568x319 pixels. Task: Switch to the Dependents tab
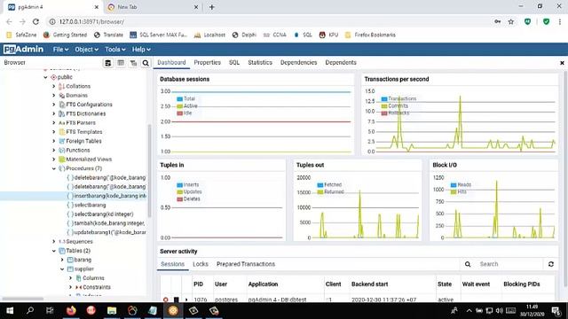pos(341,63)
